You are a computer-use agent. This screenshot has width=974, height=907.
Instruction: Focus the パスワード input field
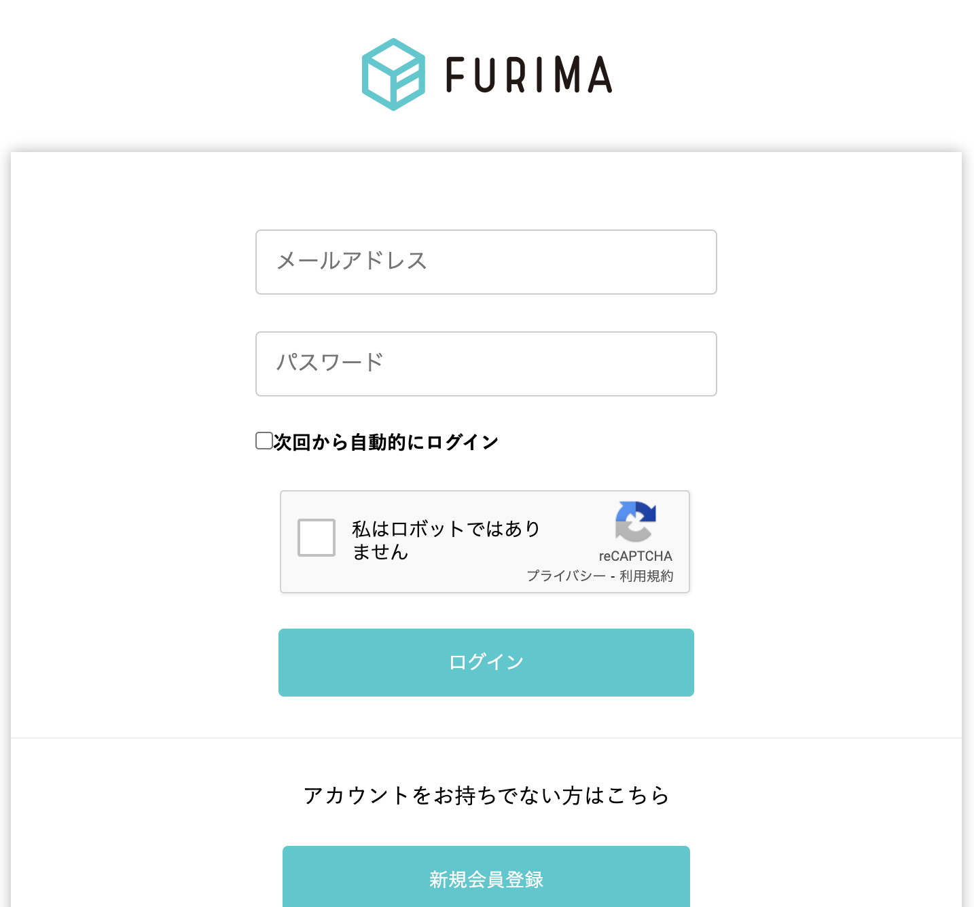pyautogui.click(x=486, y=364)
